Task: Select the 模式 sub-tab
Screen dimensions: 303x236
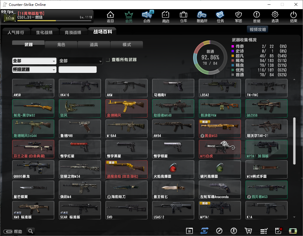Action: click(x=127, y=45)
